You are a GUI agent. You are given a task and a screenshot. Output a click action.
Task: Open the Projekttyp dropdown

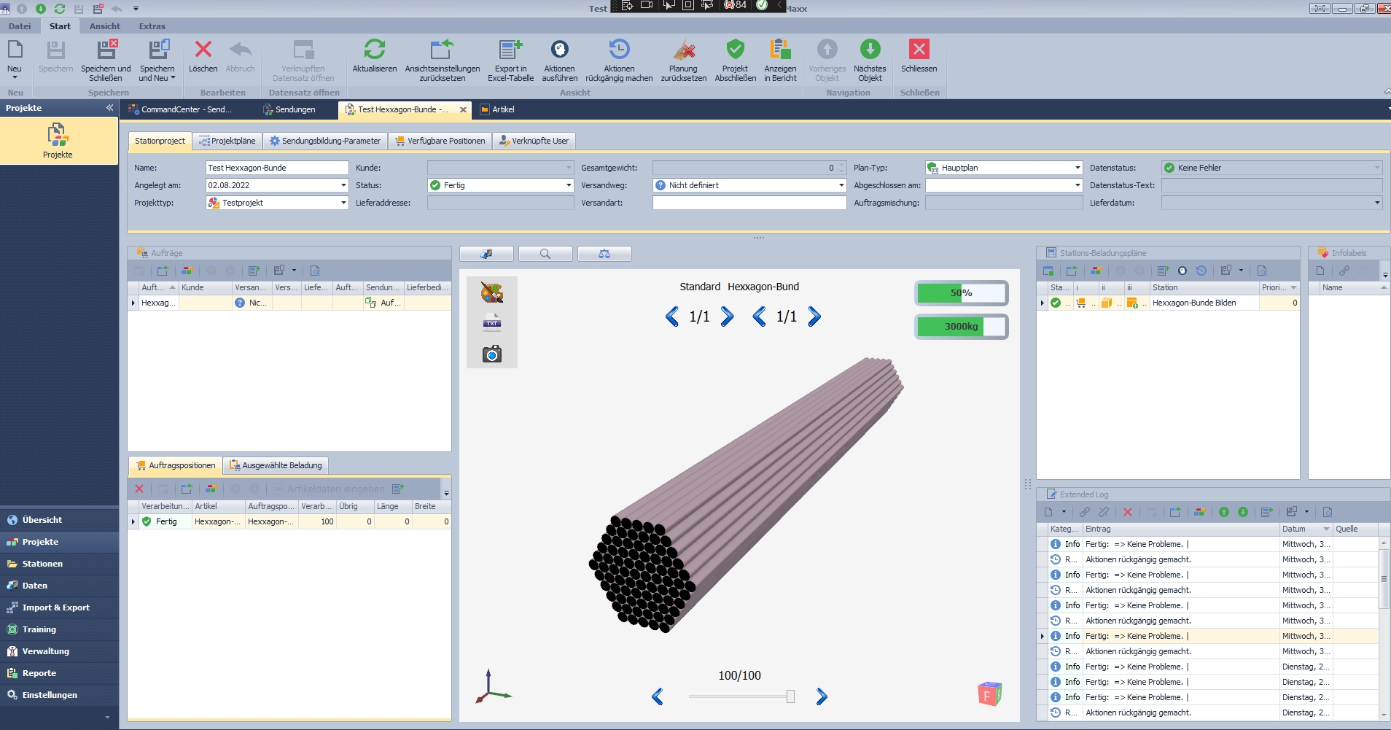coord(343,203)
